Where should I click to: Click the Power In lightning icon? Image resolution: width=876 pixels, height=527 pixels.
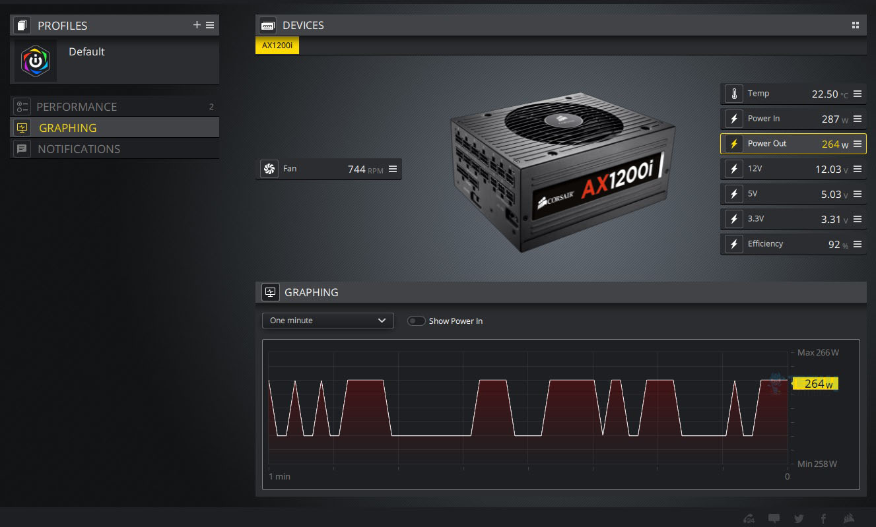(733, 119)
